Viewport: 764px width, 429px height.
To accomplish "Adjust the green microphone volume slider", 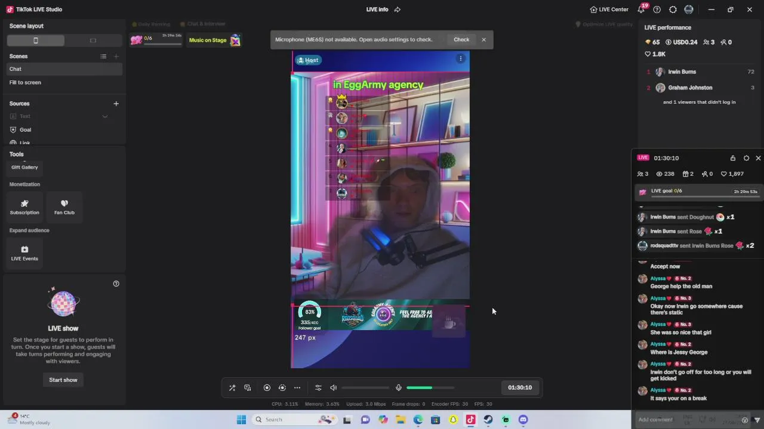I will pyautogui.click(x=430, y=387).
